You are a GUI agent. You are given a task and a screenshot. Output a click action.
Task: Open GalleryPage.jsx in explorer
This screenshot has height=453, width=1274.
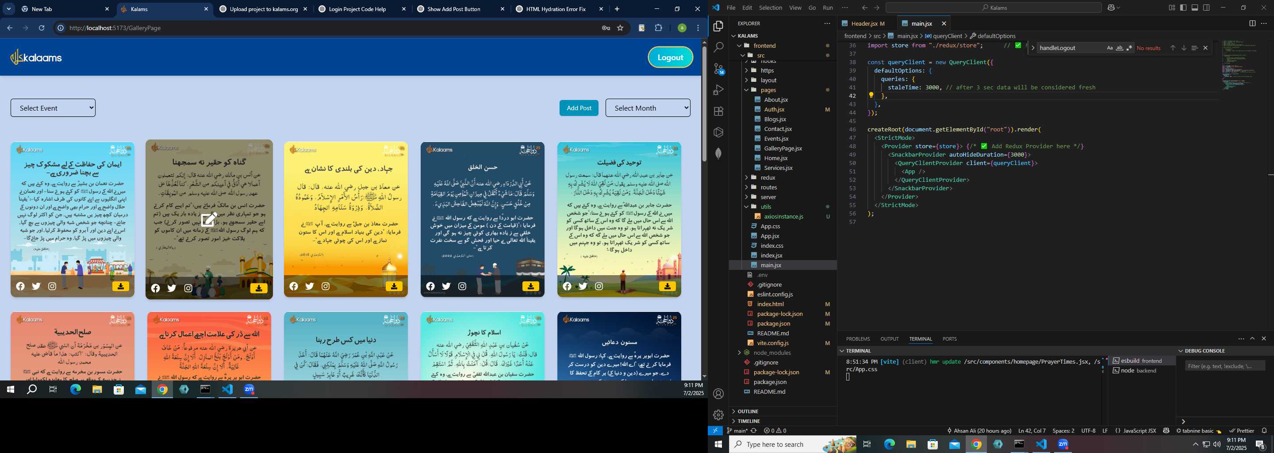point(783,148)
